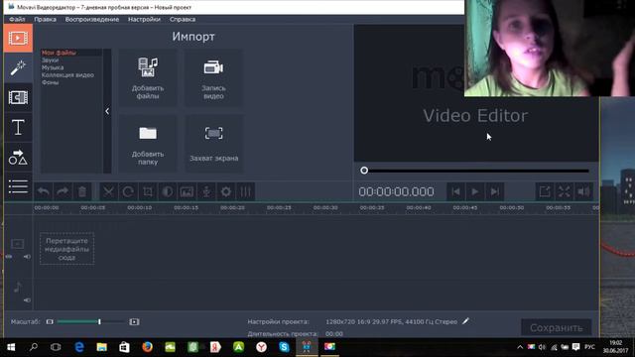Screen dimensions: 635x357
Task: Click the 00:00:30 mark on timeline ruler
Action: [325, 207]
